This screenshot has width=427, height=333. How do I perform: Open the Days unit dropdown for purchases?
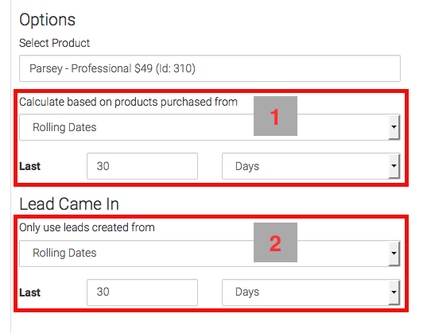click(311, 166)
